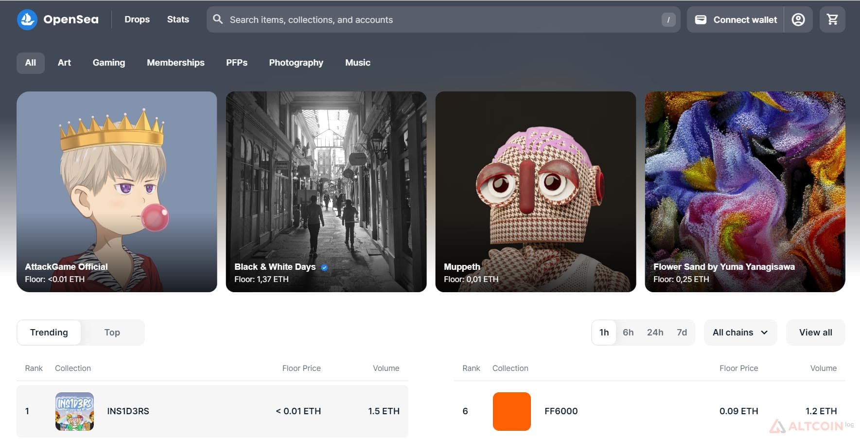Viewport: 860px width, 439px height.
Task: Click the orange FF6000 color swatch
Action: point(511,411)
